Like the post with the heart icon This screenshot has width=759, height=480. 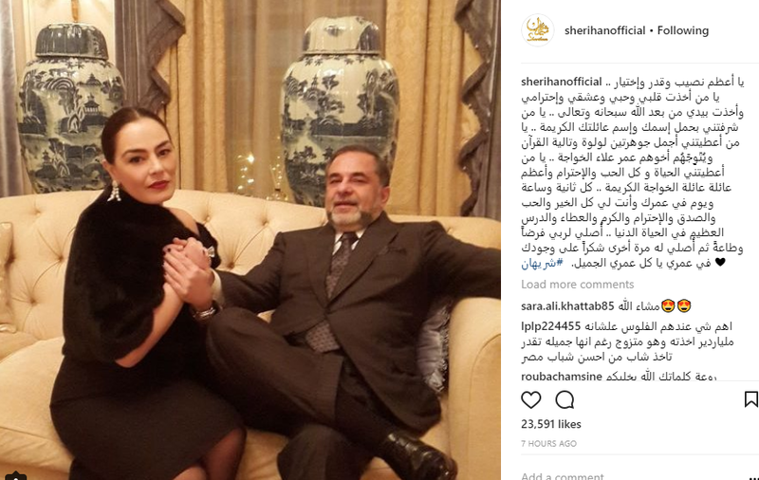point(531,400)
